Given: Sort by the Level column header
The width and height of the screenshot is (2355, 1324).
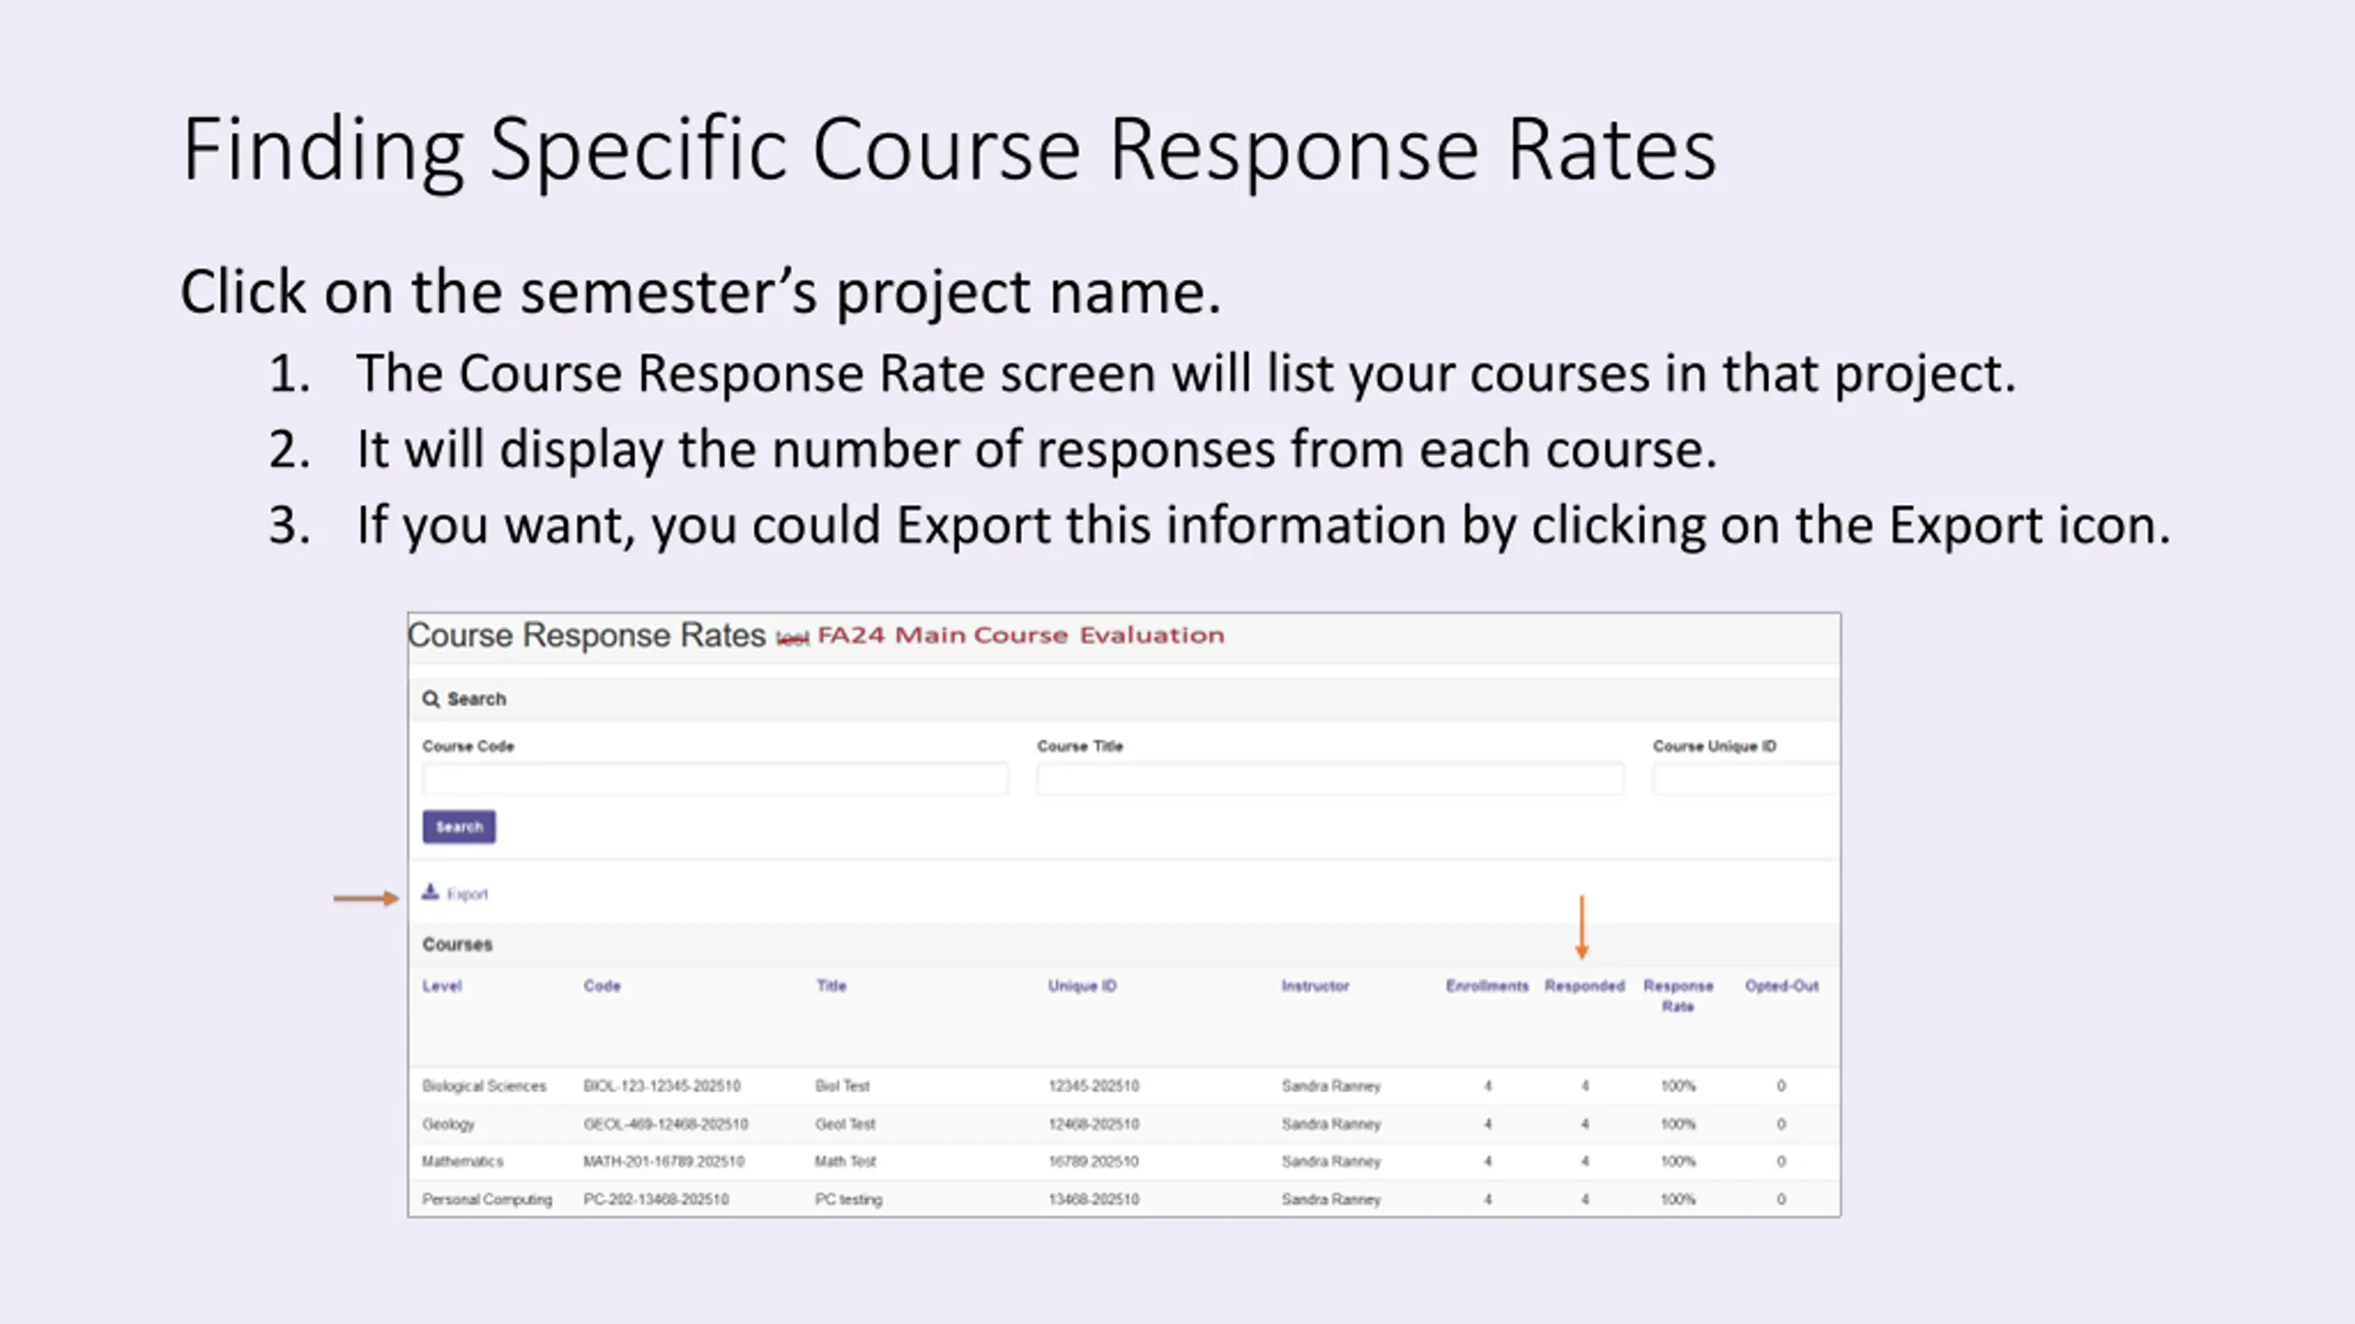Looking at the screenshot, I should tap(442, 986).
